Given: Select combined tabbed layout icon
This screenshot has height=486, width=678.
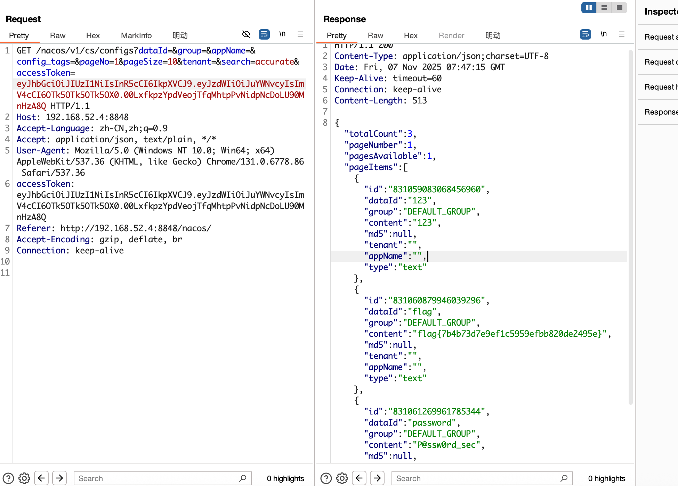Looking at the screenshot, I should 620,7.
